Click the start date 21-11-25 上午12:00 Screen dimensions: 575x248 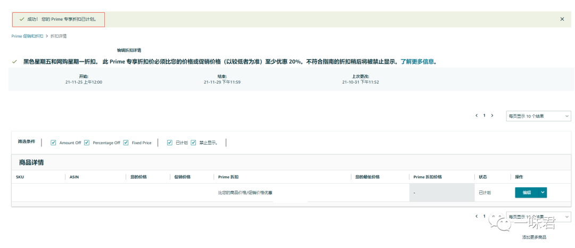(x=84, y=82)
